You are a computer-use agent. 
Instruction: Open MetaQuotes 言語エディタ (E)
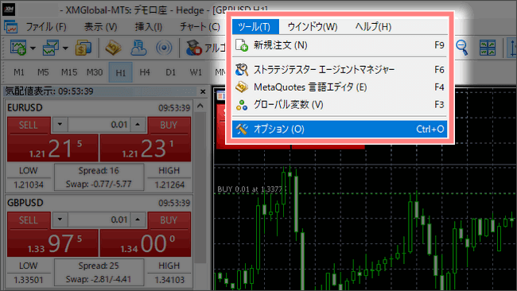coord(340,87)
